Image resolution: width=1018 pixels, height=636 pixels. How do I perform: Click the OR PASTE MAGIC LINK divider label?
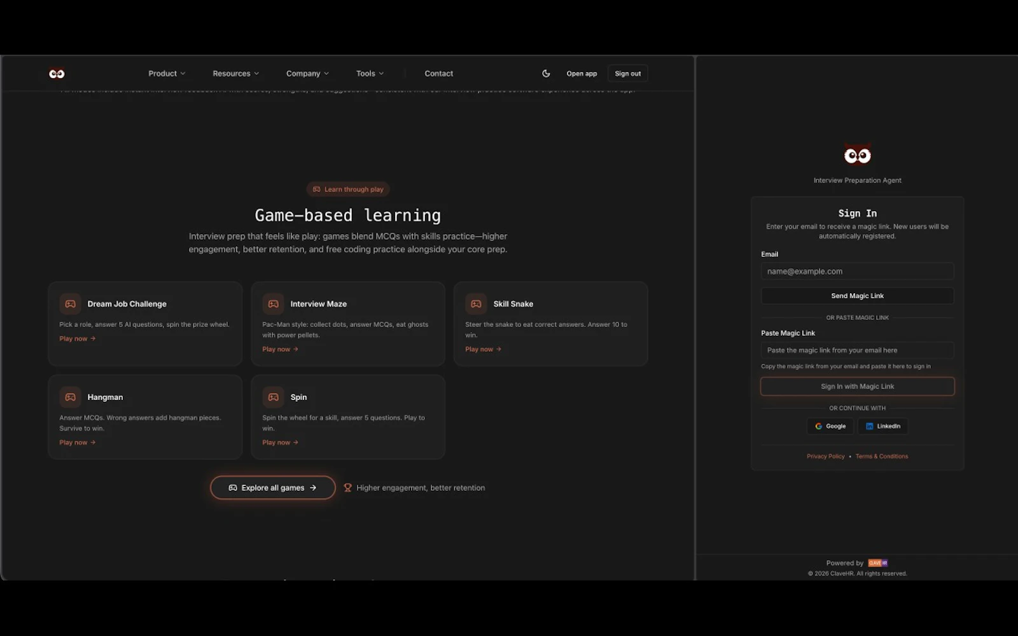point(857,318)
